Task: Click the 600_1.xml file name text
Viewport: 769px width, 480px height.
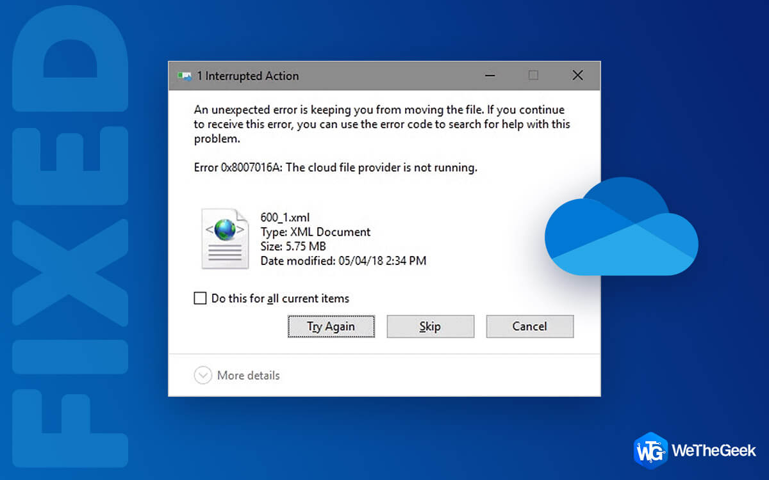Action: click(x=284, y=218)
